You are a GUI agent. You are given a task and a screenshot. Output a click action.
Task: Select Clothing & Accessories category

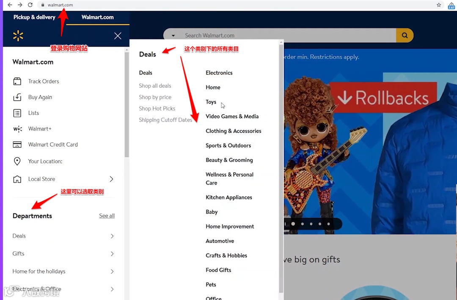(x=233, y=131)
